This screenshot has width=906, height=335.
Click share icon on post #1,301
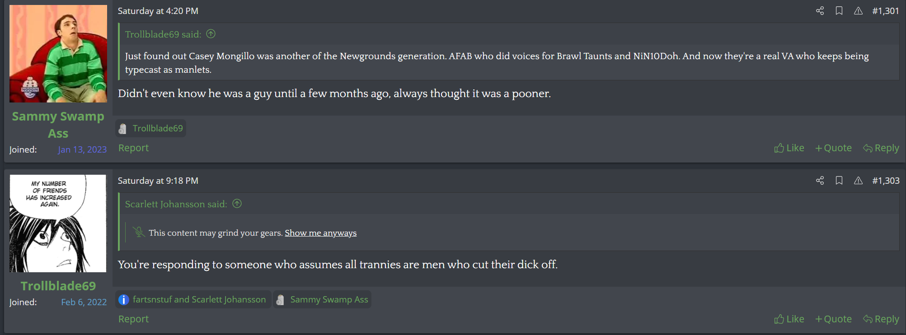[x=820, y=11]
